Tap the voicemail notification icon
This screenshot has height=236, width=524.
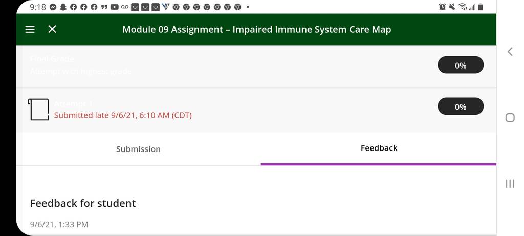pos(125,7)
